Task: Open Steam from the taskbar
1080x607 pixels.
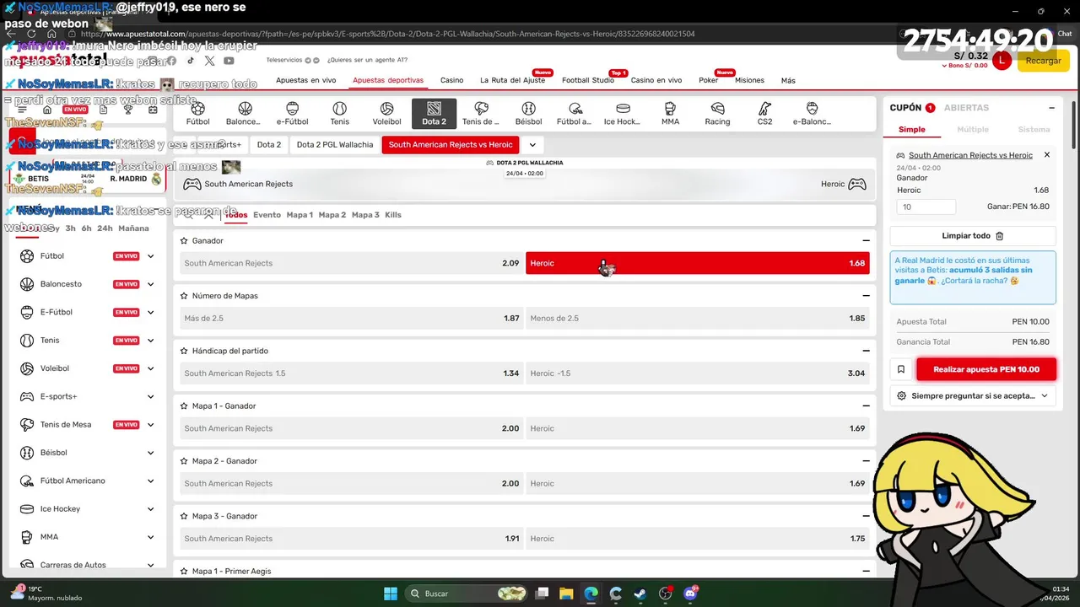Action: 640,594
